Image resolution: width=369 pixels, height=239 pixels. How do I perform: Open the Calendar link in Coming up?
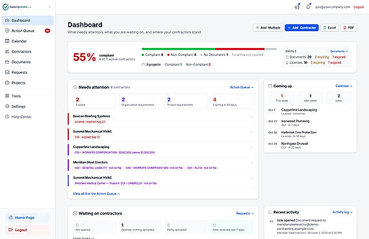(x=344, y=86)
